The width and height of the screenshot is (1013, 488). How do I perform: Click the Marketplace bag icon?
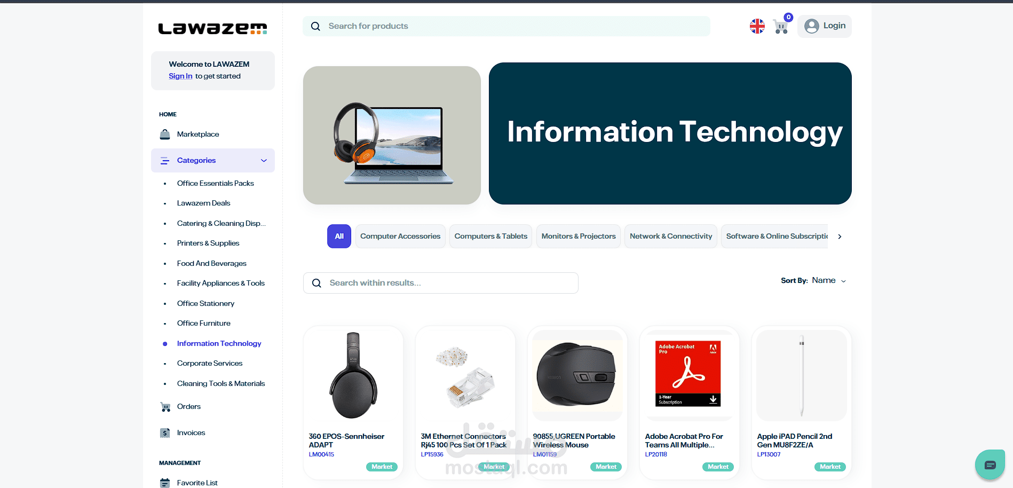point(165,135)
